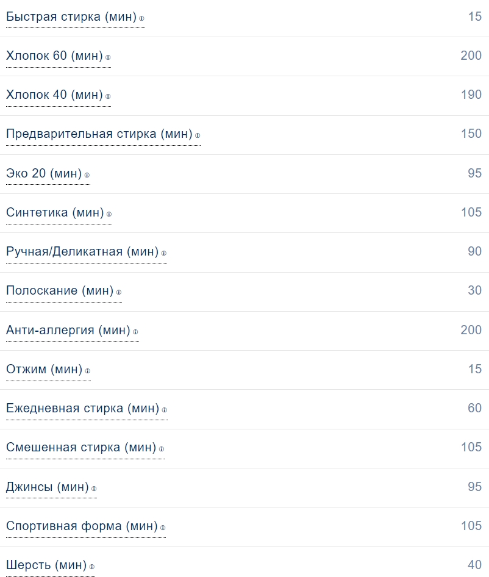Click the Предварительная стирка value 150
Viewport: 489px width, 577px height.
pyautogui.click(x=471, y=134)
